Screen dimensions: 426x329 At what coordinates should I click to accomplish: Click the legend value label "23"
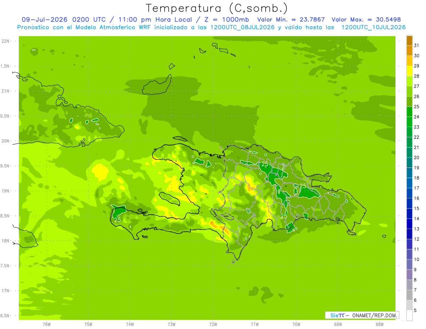417,127
